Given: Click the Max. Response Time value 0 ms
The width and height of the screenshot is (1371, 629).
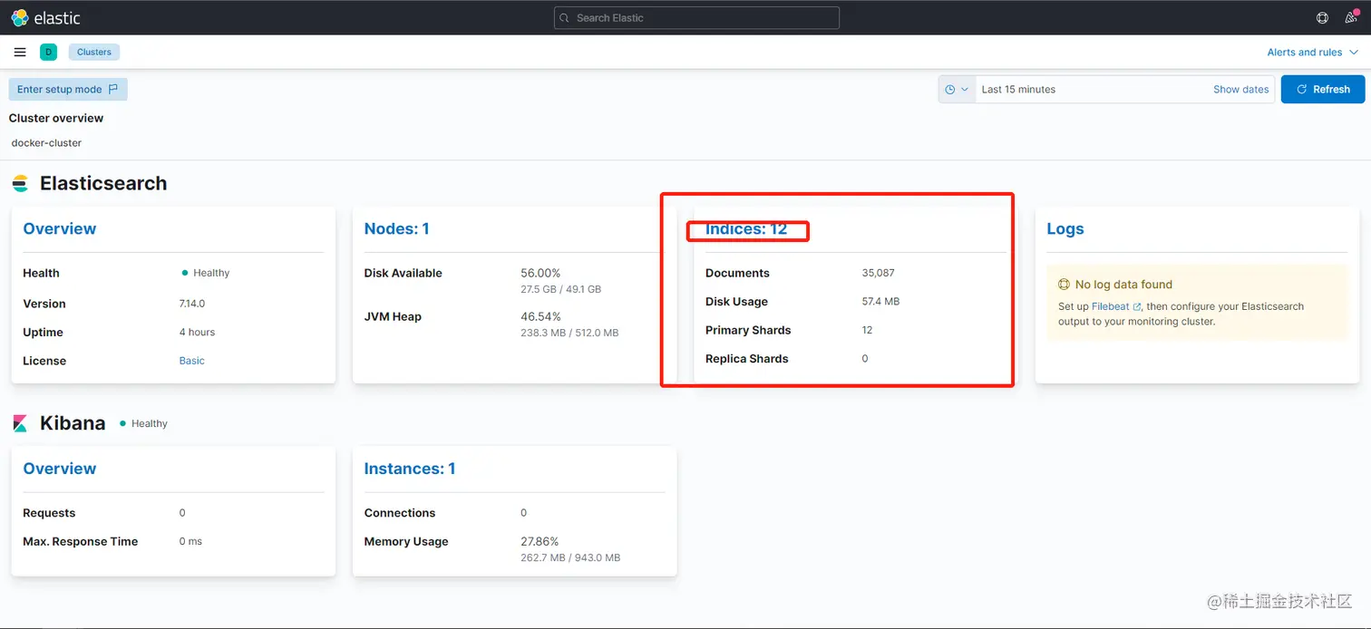Looking at the screenshot, I should click(190, 542).
